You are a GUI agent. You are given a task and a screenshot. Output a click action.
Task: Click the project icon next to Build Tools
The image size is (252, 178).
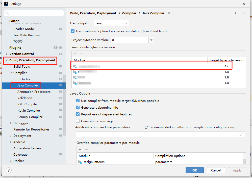click(x=60, y=66)
